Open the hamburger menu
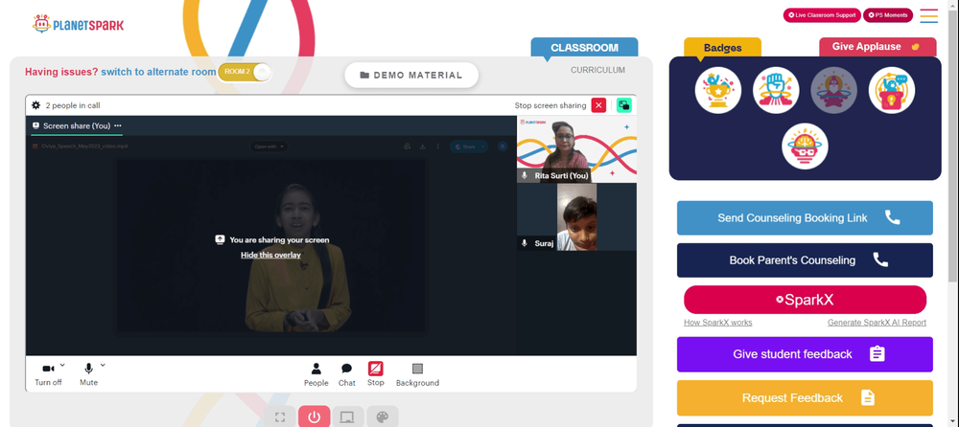Image resolution: width=959 pixels, height=427 pixels. pos(928,15)
